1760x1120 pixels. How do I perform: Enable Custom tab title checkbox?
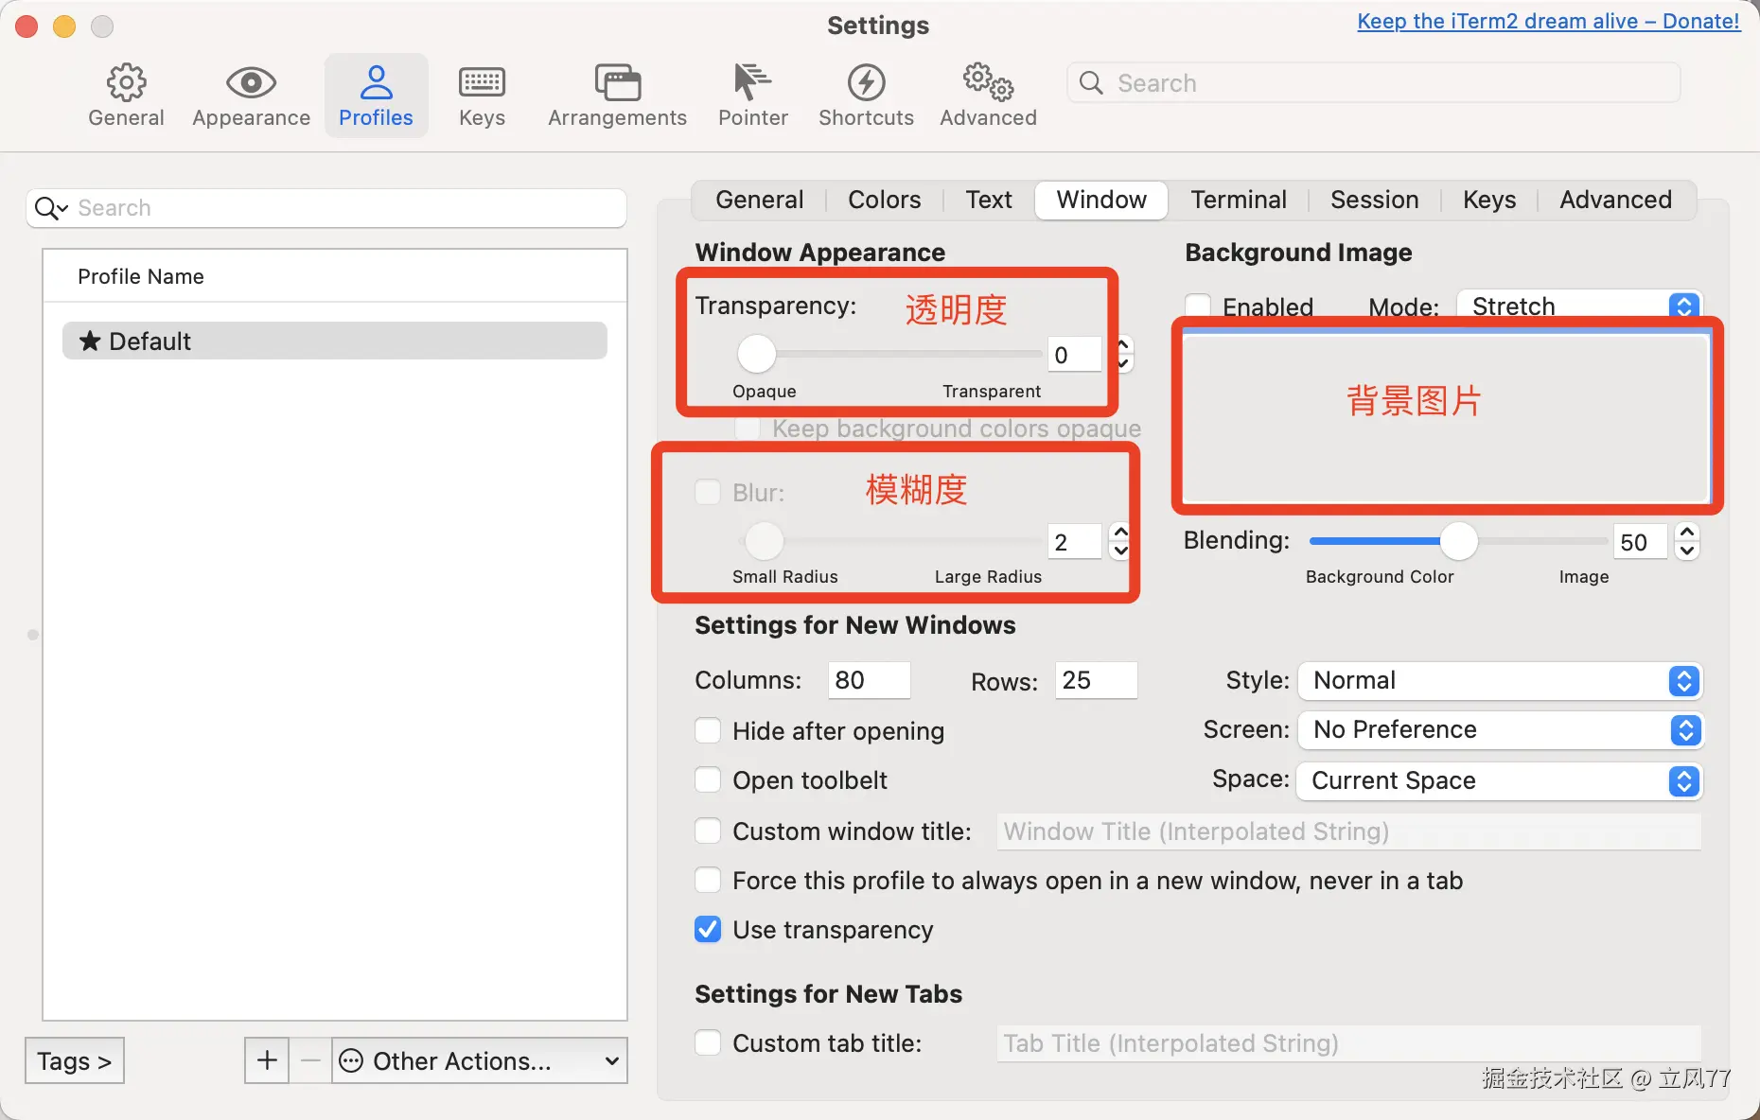pyautogui.click(x=708, y=1042)
